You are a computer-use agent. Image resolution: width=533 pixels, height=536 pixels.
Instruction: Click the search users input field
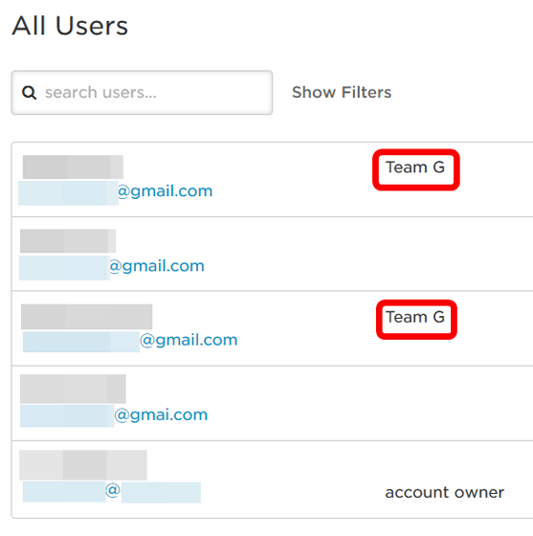coord(142,93)
